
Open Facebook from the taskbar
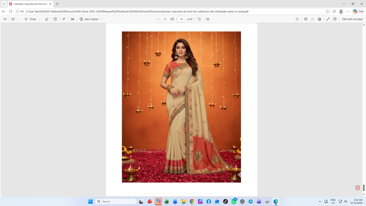coord(209,202)
